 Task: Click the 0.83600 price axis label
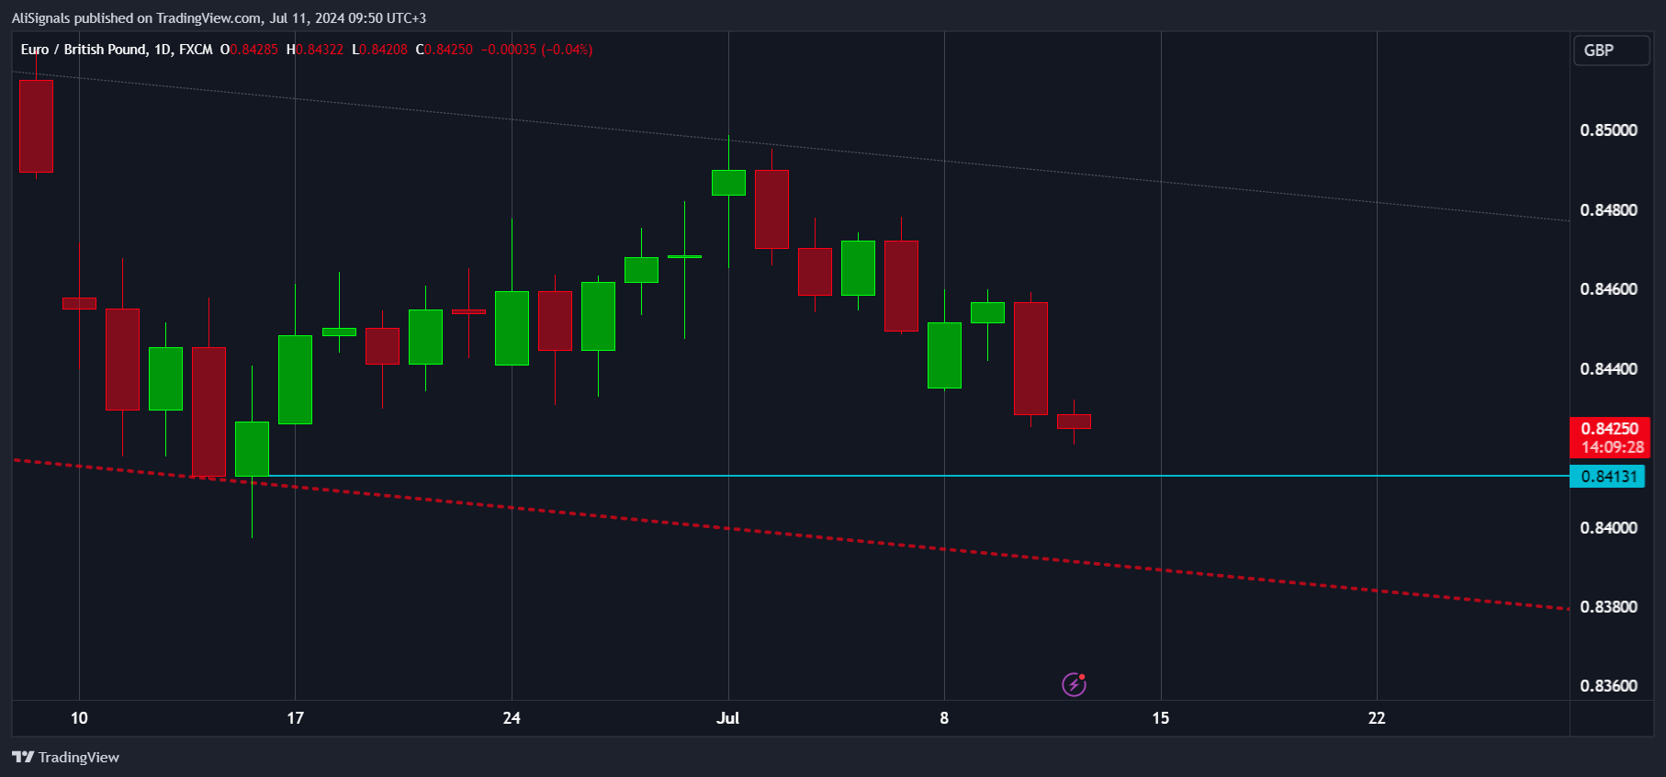tap(1608, 686)
